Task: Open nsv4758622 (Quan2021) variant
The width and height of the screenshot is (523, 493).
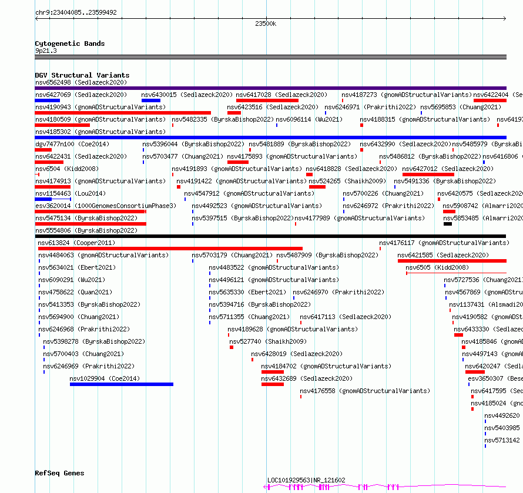Action: tap(75, 292)
